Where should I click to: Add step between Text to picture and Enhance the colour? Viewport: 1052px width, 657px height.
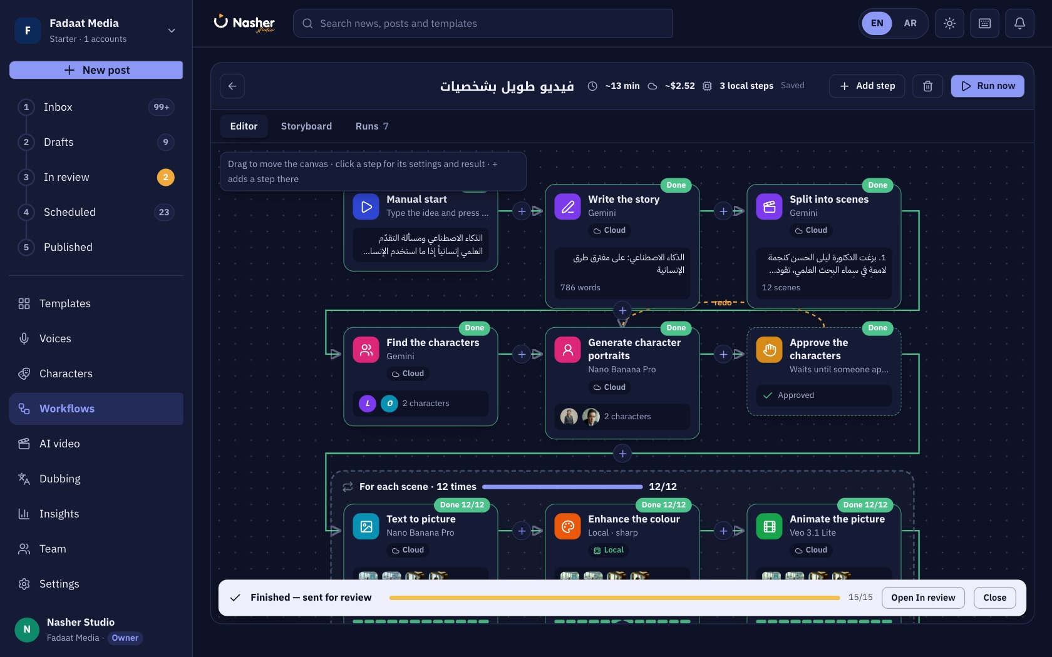pos(522,531)
